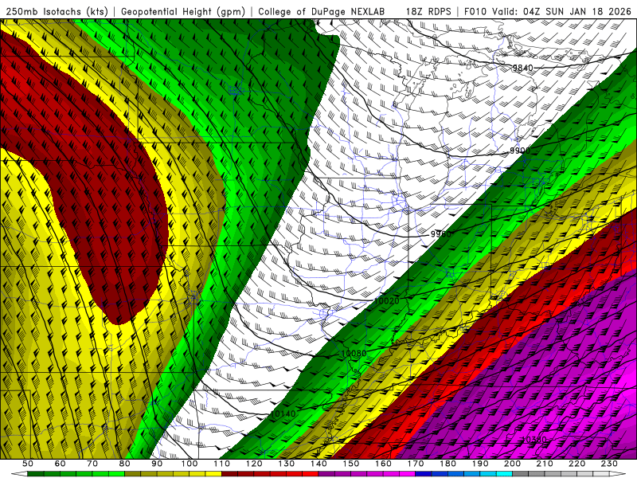Click the 110 value on the color scale
Screen dimensions: 637x478
(x=221, y=464)
